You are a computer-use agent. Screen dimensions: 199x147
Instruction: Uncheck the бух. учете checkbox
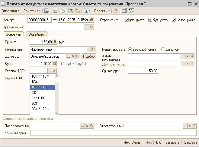[x=150, y=20]
